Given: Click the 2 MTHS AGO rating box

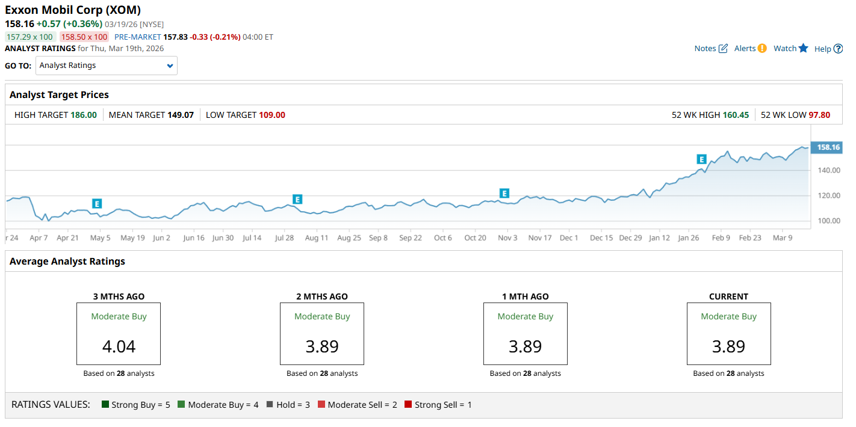Looking at the screenshot, I should [x=322, y=334].
